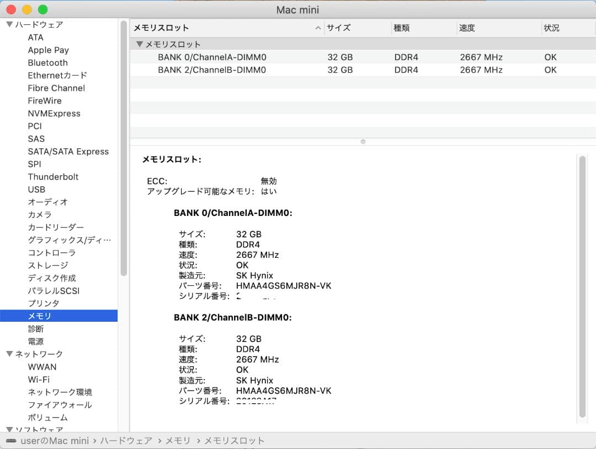Select WWAN under network
Viewport: 596px width, 449px height.
point(42,367)
